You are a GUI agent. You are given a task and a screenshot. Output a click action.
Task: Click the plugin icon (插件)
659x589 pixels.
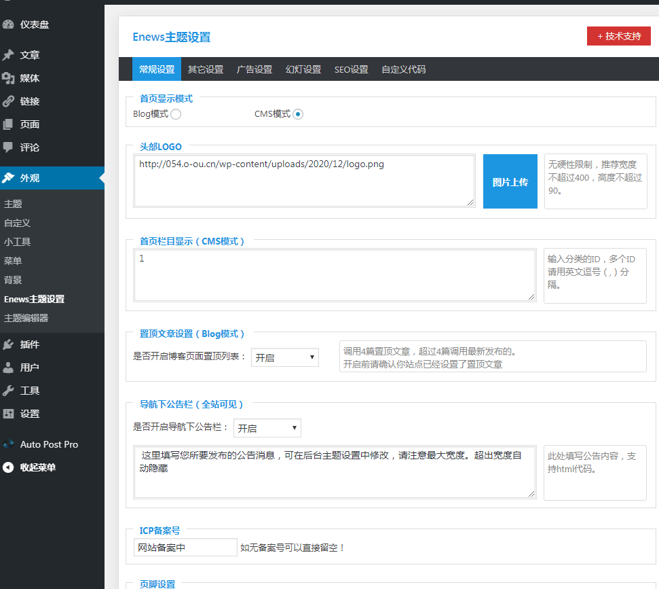point(8,344)
